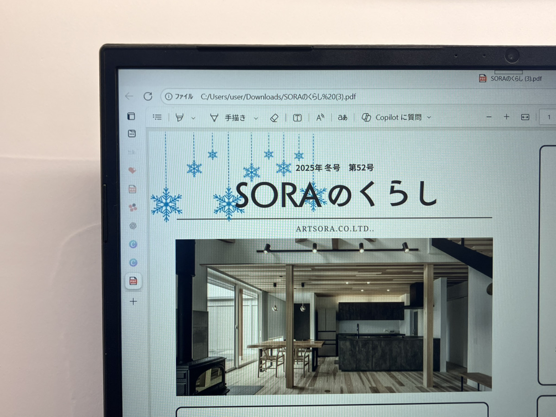The height and width of the screenshot is (417, 556).
Task: Select the highlighter annotation tool
Action: pyautogui.click(x=180, y=117)
